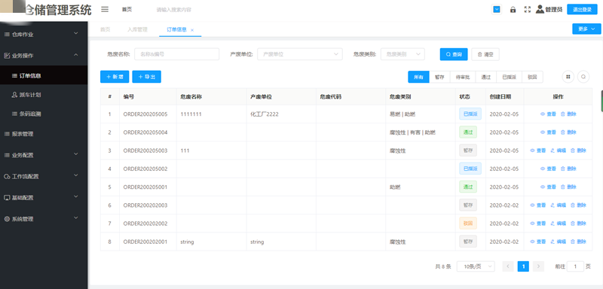Open the 危废类别 dropdown

pyautogui.click(x=403, y=54)
